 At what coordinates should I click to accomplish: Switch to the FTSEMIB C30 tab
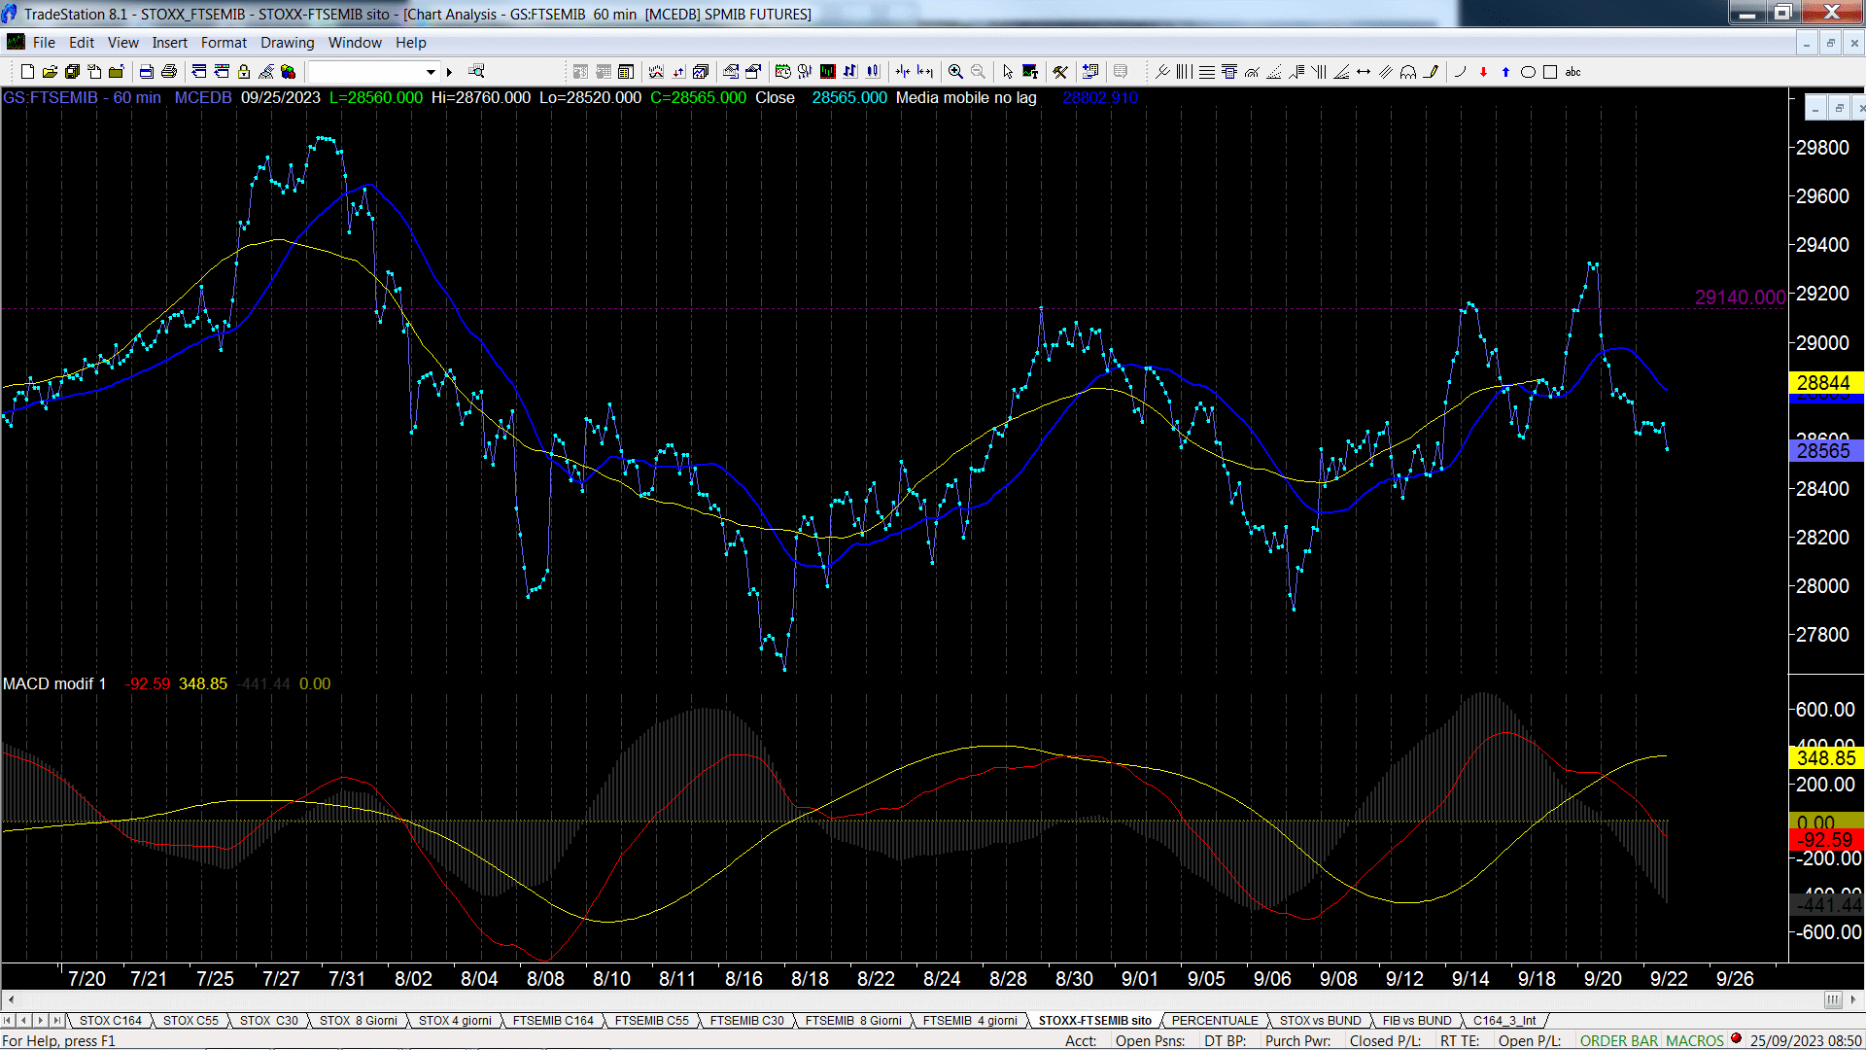[746, 1021]
